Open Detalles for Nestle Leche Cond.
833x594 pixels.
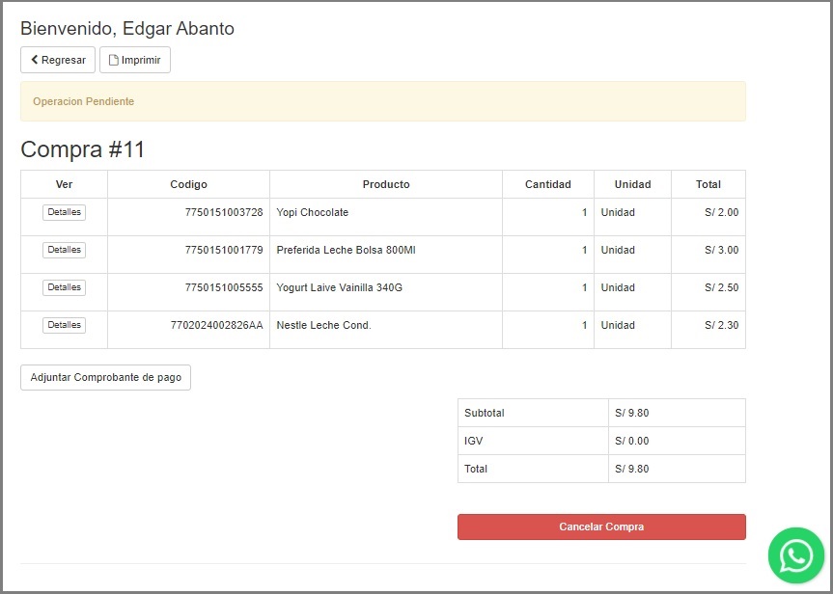point(65,325)
